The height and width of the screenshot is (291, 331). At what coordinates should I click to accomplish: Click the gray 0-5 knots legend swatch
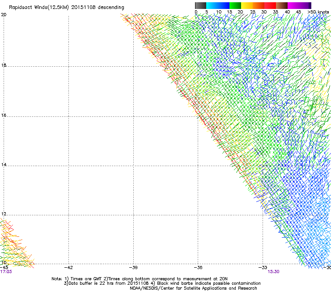click(x=200, y=5)
